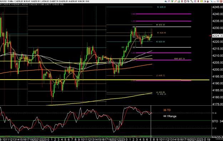Select the long yellow horizontal line near 4192
The height and width of the screenshot is (141, 223).
pyautogui.click(x=105, y=80)
